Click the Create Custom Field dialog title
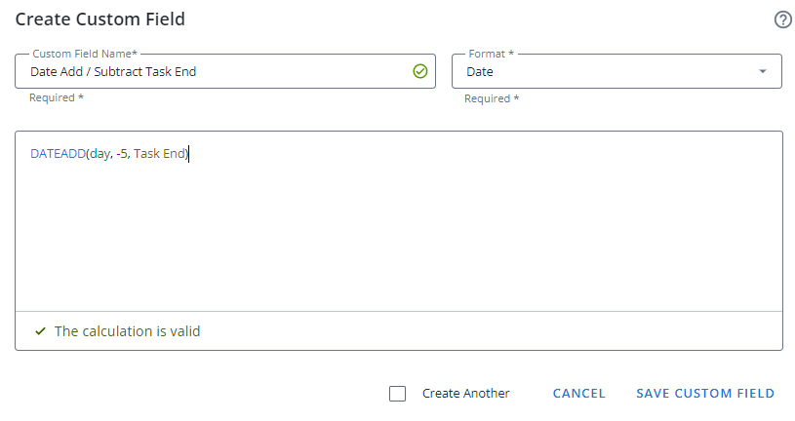The height and width of the screenshot is (421, 795). point(99,19)
